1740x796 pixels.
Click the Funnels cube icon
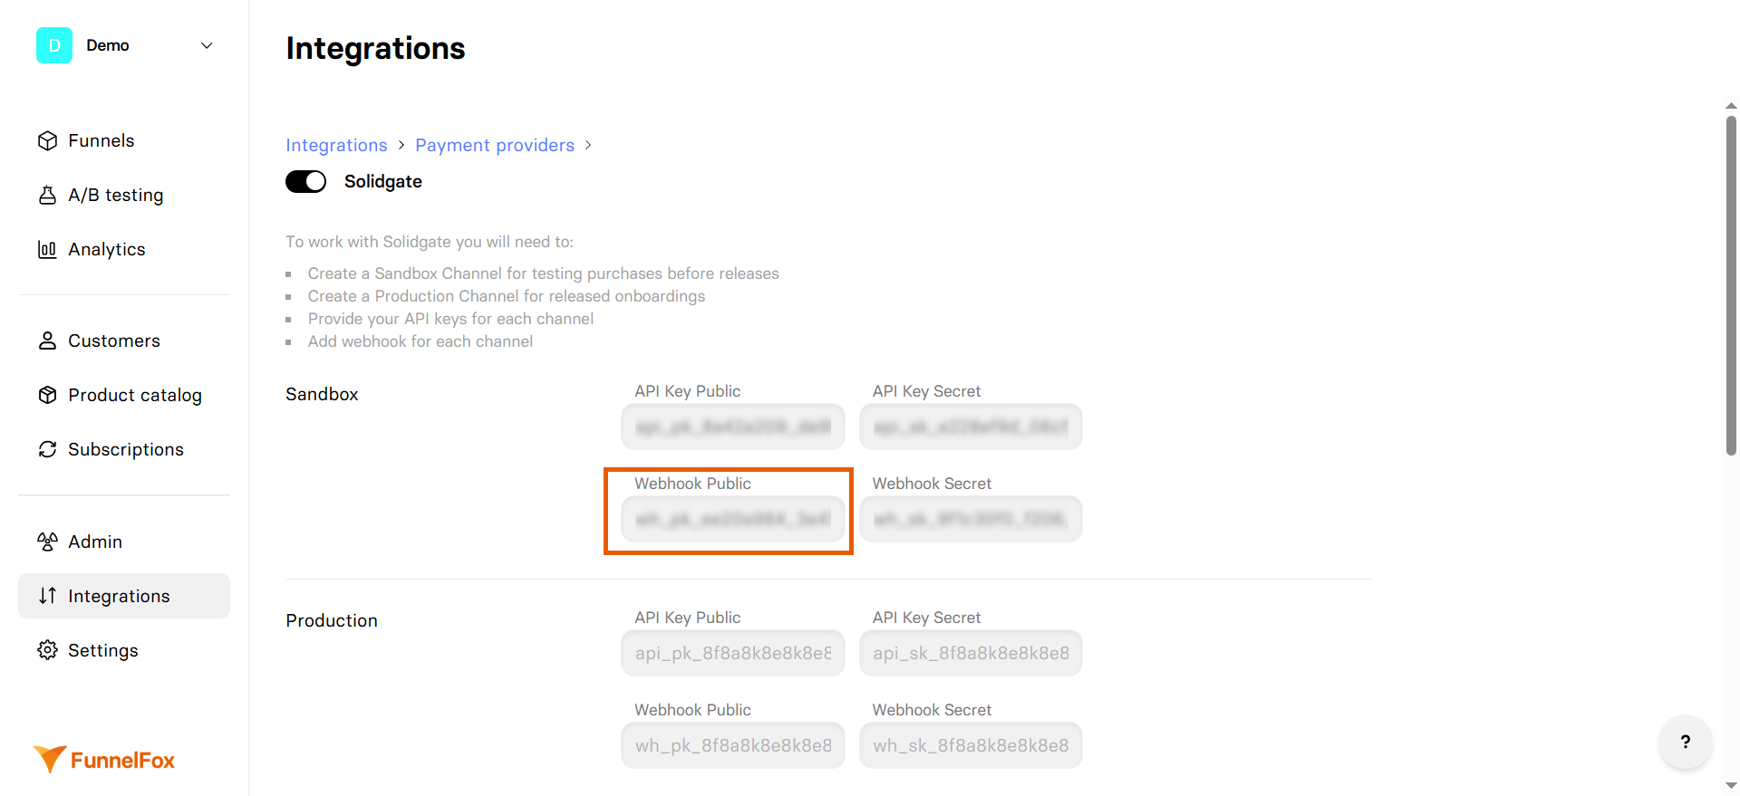(x=48, y=140)
